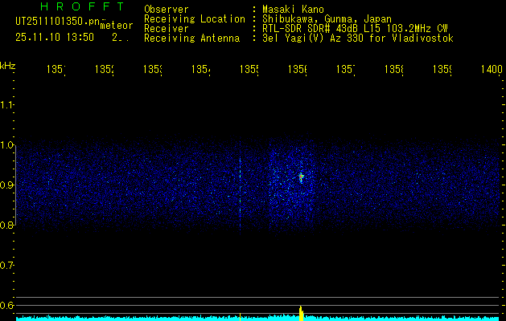This screenshot has height=321, width=506.
Task: Select RTL-SDR SDR# 43dB receiver details
Action: 355,29
